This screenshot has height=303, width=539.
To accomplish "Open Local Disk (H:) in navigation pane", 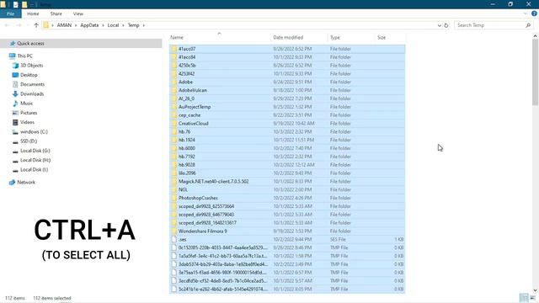I will 35,160.
